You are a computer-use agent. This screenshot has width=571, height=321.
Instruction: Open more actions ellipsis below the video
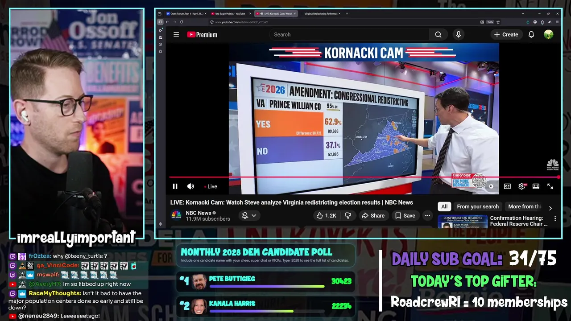tap(427, 215)
